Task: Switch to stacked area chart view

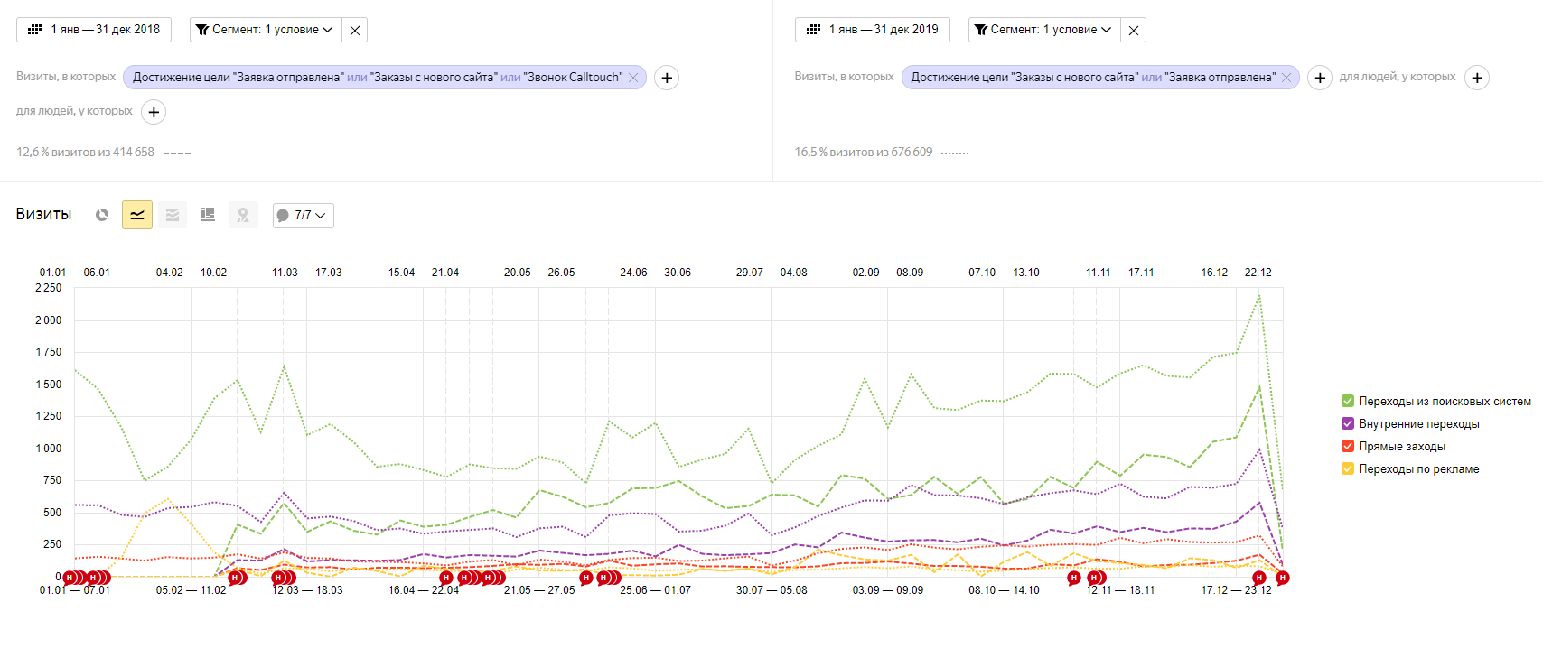Action: coord(173,215)
